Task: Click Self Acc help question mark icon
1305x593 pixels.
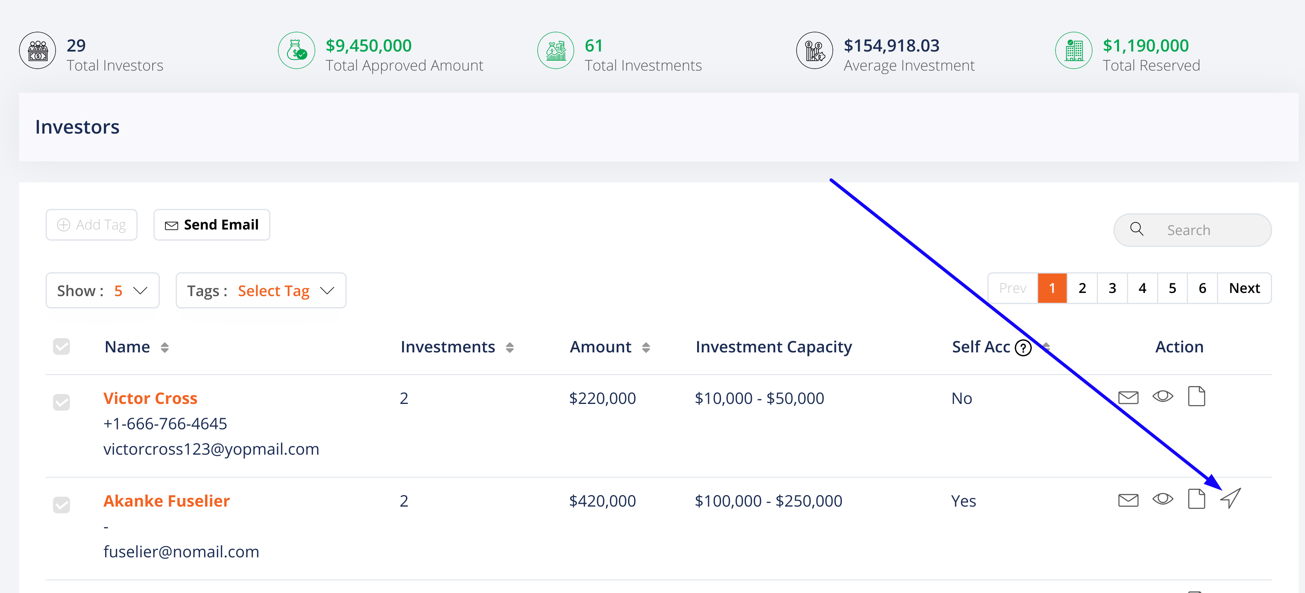Action: (1023, 348)
